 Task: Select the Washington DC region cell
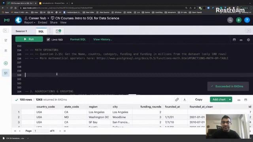tap(99, 117)
